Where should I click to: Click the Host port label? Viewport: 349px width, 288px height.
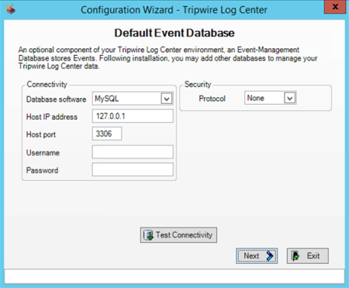click(x=41, y=134)
